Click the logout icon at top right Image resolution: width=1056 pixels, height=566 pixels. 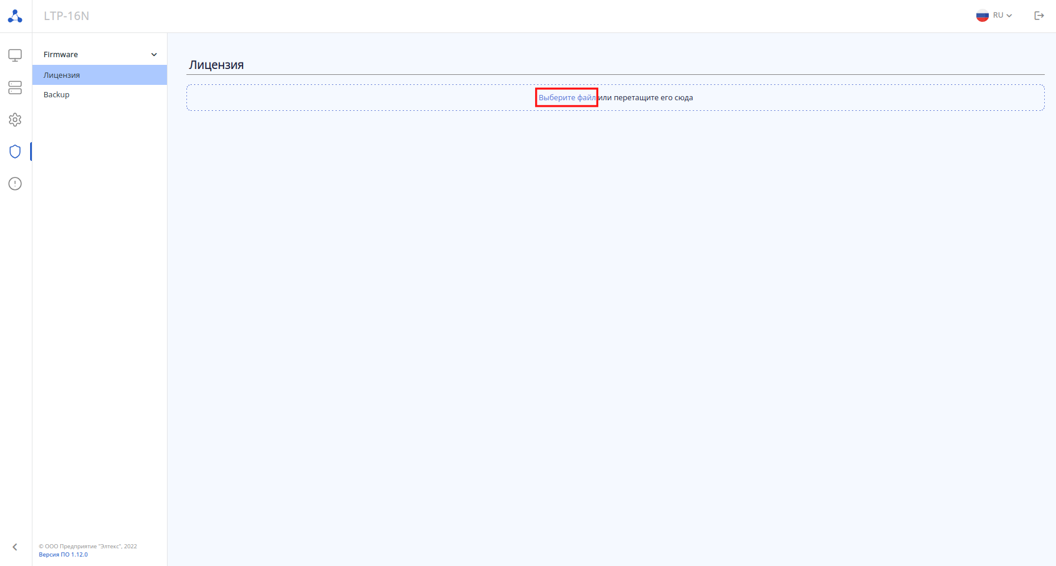[x=1039, y=16]
